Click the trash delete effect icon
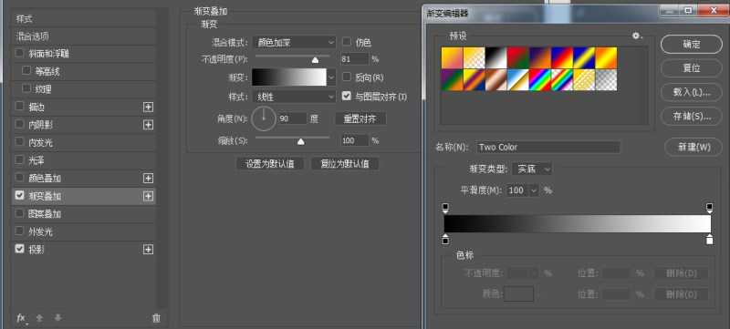 (156, 318)
